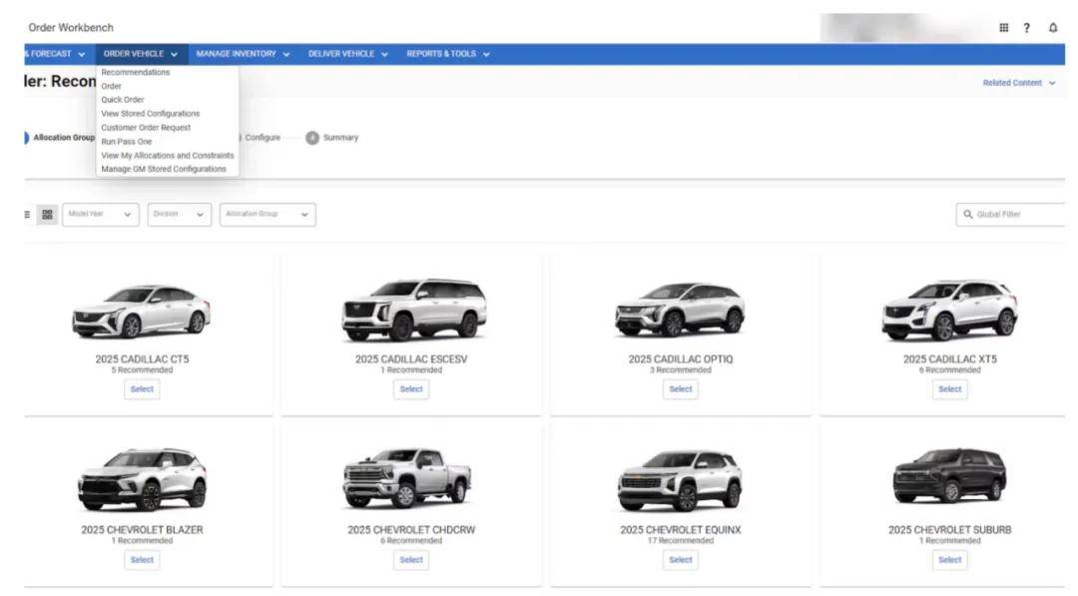The width and height of the screenshot is (1078, 596).
Task: Open the apps grid icon
Action: [x=1004, y=28]
